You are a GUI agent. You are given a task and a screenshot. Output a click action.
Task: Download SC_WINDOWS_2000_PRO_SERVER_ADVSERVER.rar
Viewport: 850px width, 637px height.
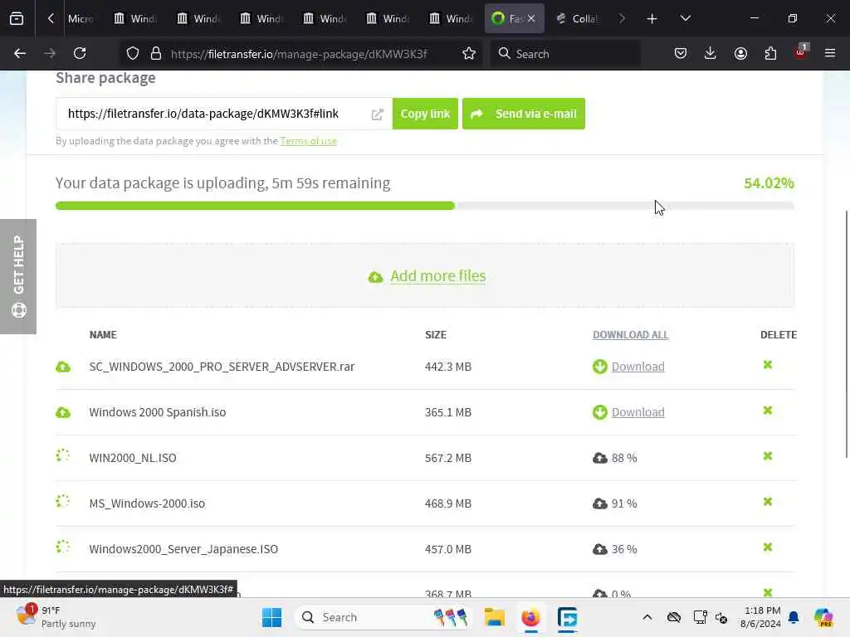637,367
